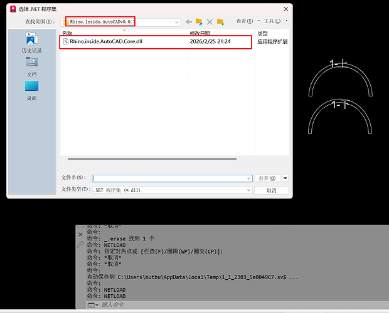
Task: Expand the Open button's dropdown arrow
Action: point(285,178)
